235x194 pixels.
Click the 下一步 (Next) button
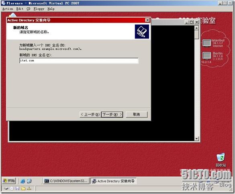(112, 115)
